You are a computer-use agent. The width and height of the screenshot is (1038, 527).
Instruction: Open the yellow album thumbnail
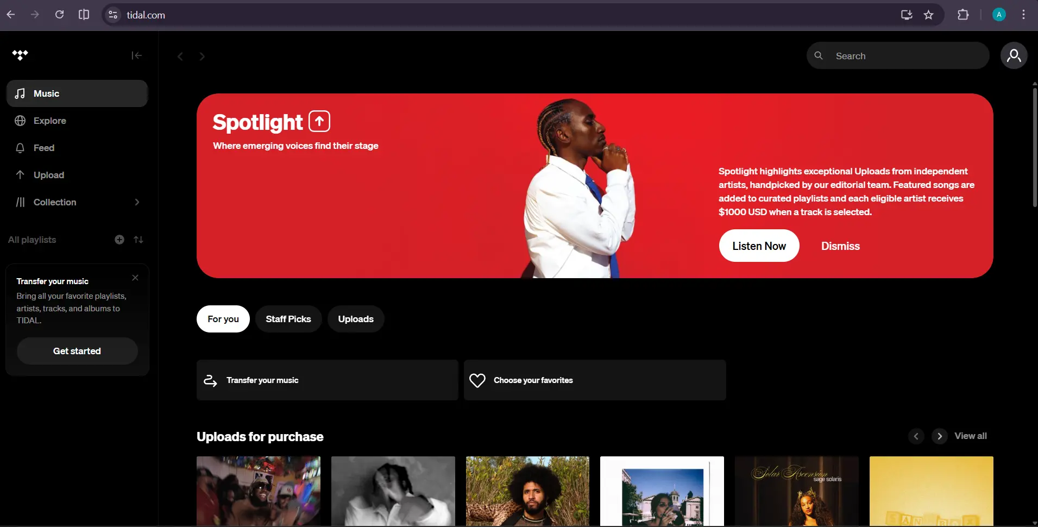[932, 491]
